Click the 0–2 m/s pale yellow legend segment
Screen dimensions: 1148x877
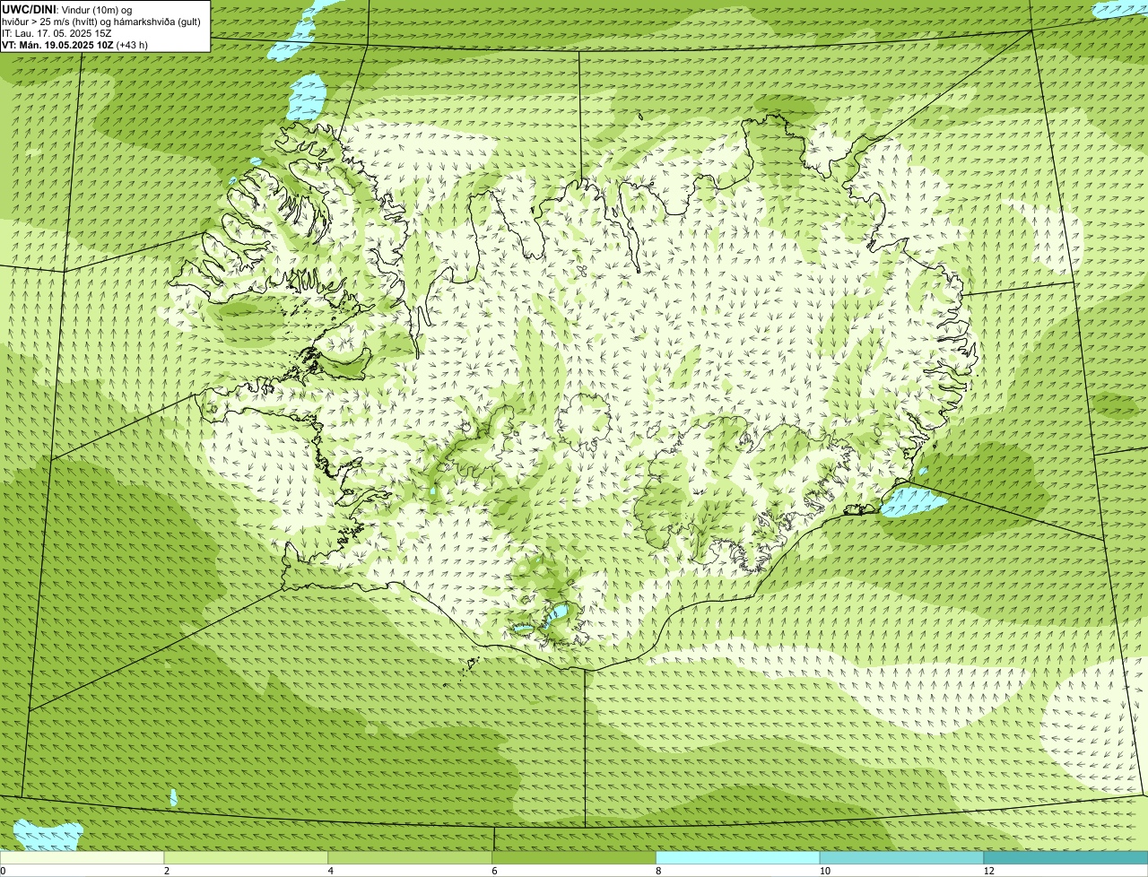tap(83, 857)
